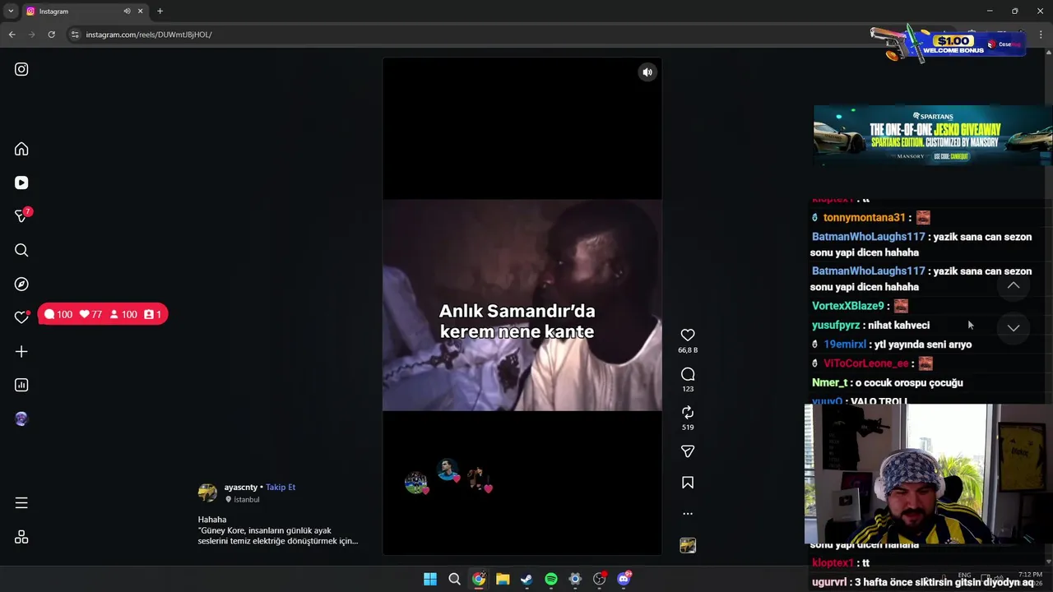Open Chrome three-dot menu
1053x592 pixels.
click(1041, 35)
